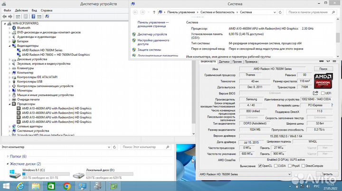342x191 pixels.
Task: Open the Справка menu
Action: (47, 10)
